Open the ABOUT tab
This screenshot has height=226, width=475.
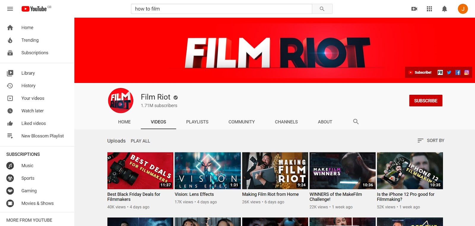[x=325, y=122]
